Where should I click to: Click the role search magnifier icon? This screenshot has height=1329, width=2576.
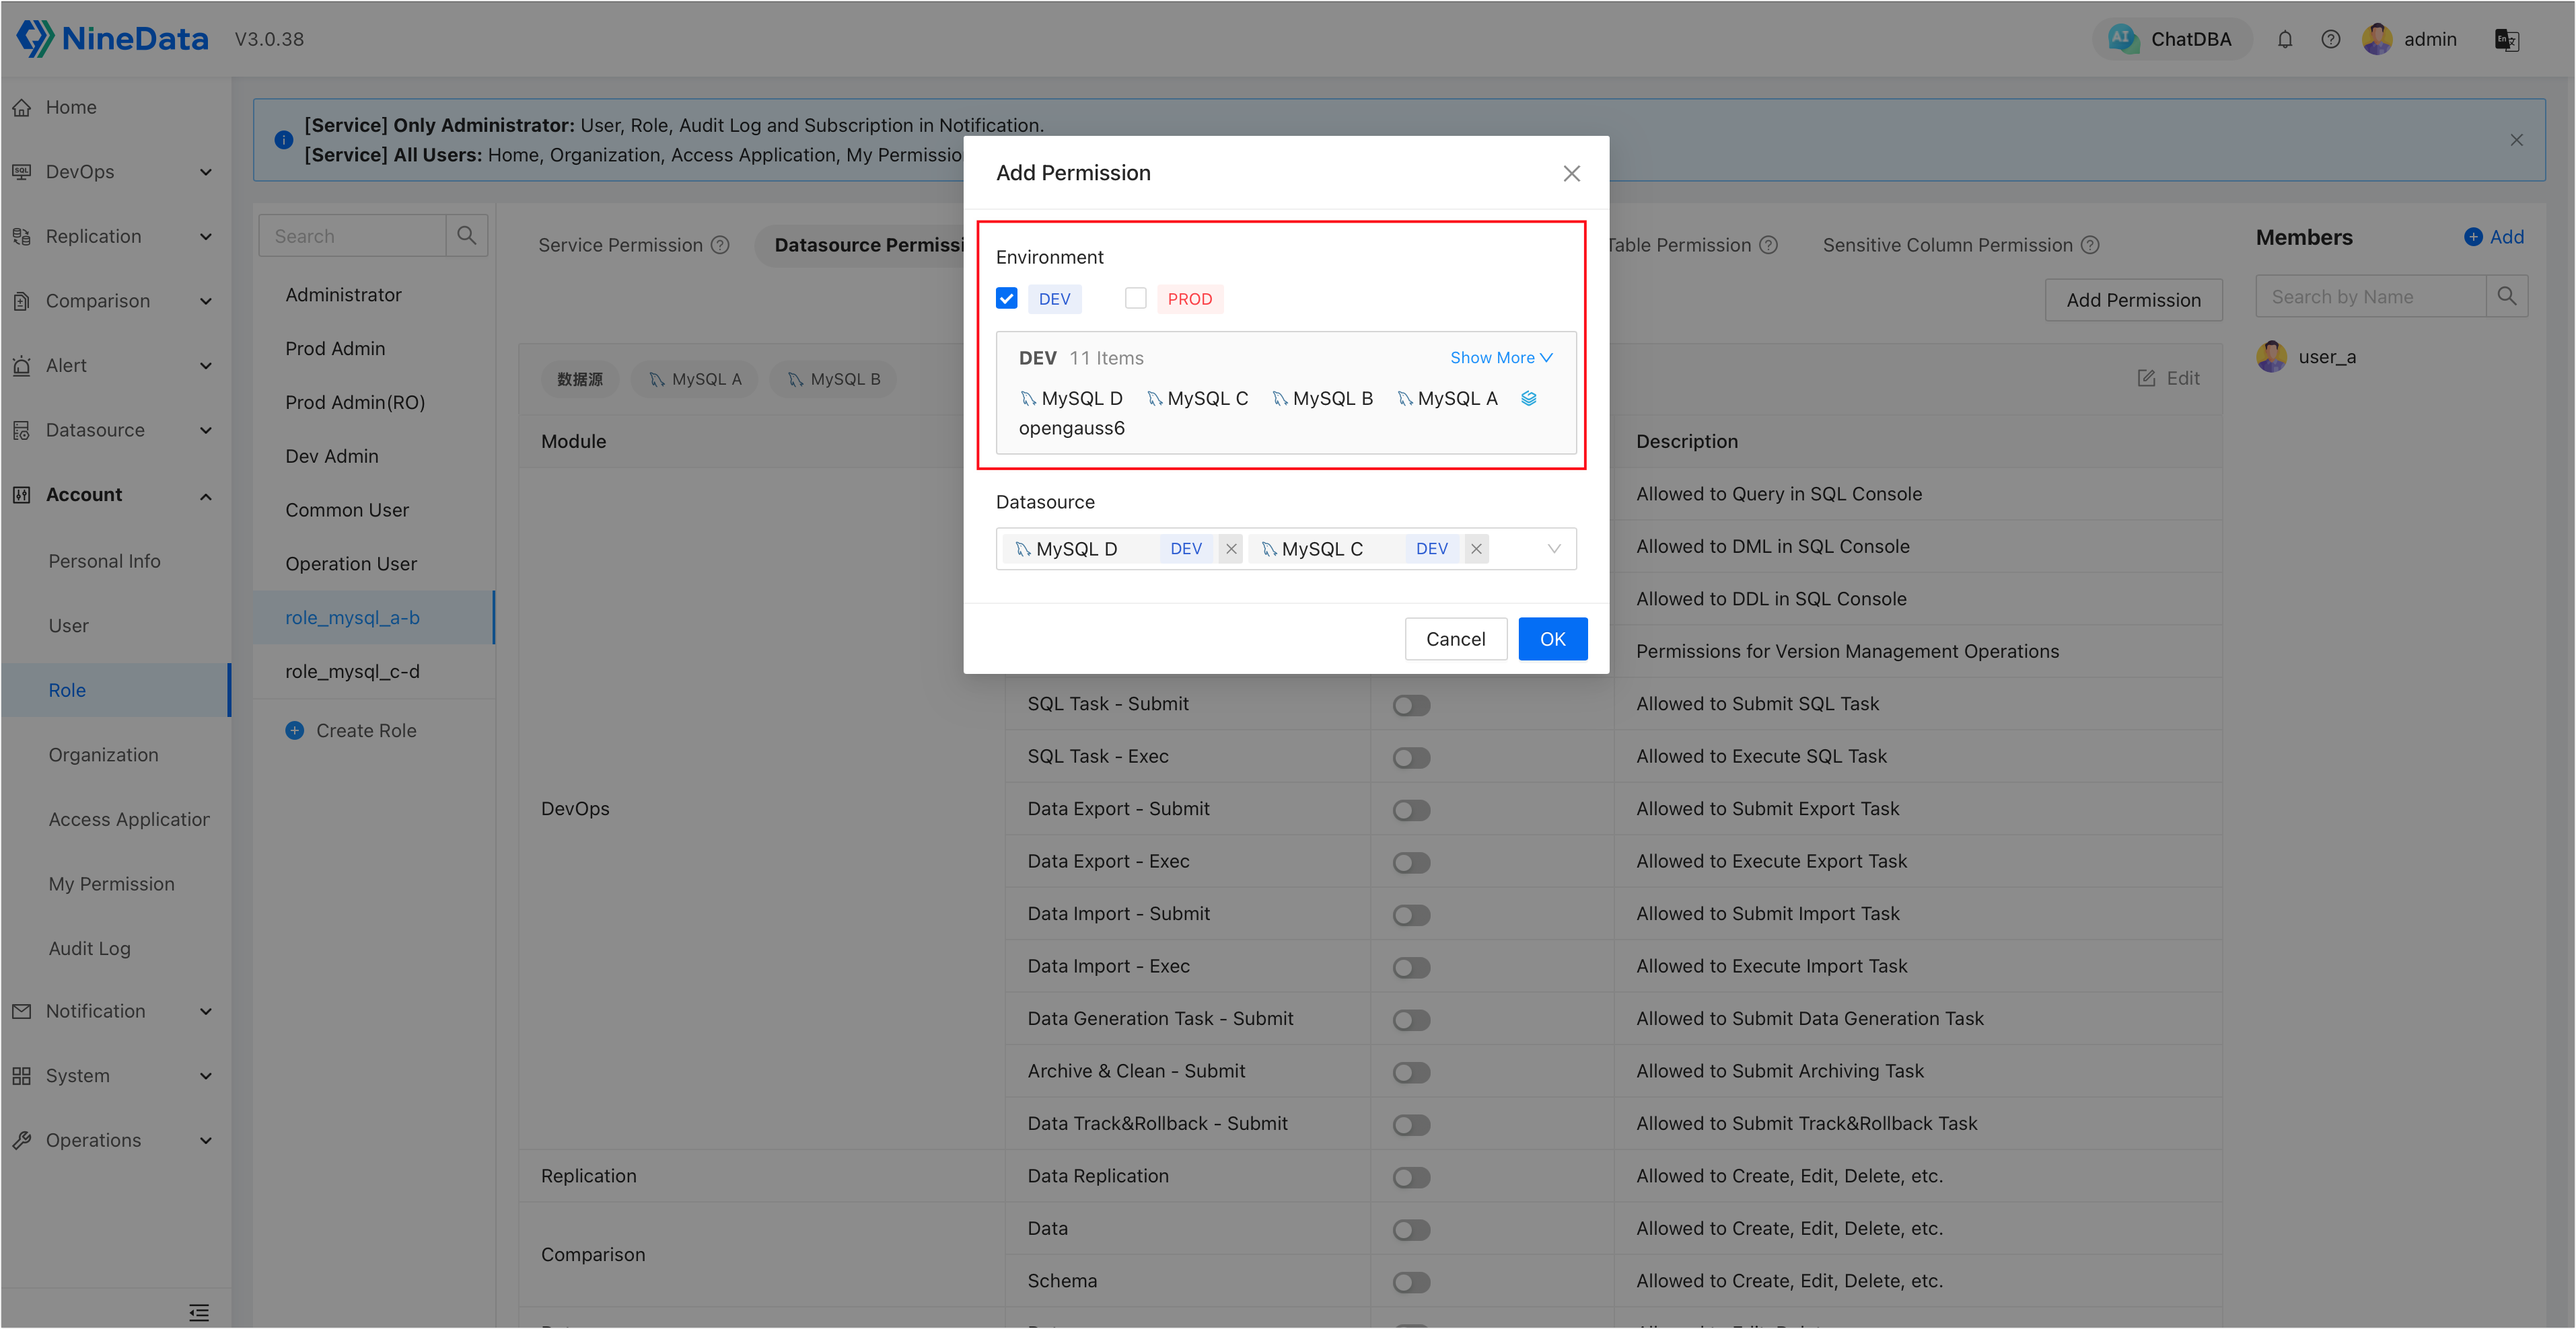coord(466,235)
